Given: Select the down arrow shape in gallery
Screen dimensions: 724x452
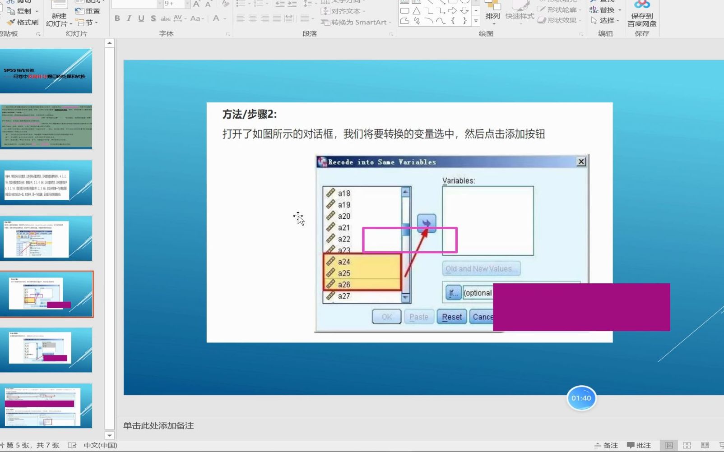Looking at the screenshot, I should (x=464, y=10).
